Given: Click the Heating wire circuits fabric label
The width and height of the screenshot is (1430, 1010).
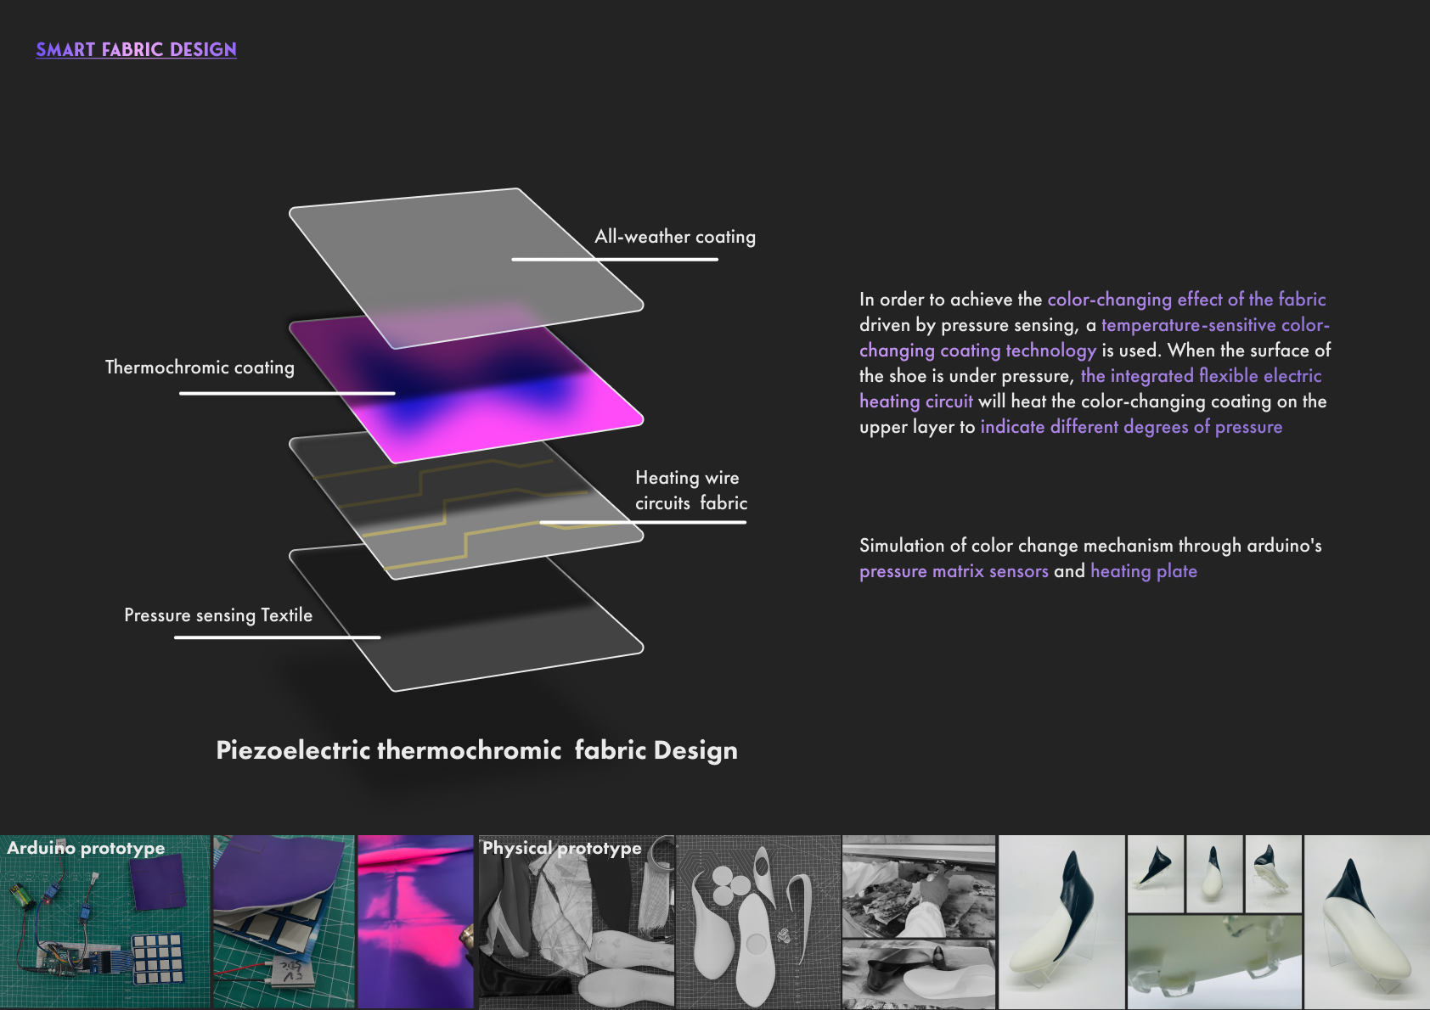Looking at the screenshot, I should pyautogui.click(x=690, y=491).
